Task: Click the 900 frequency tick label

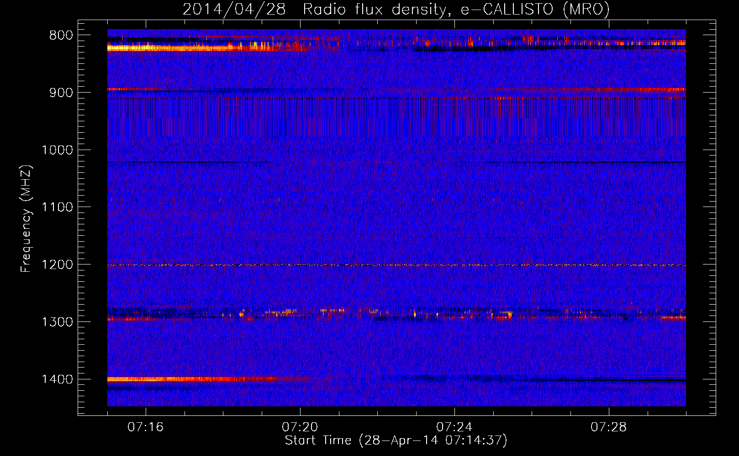Action: click(x=60, y=93)
